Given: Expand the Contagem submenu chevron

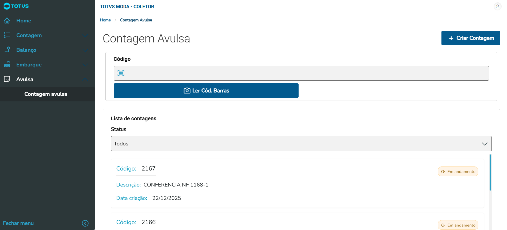Looking at the screenshot, I should pos(85,35).
